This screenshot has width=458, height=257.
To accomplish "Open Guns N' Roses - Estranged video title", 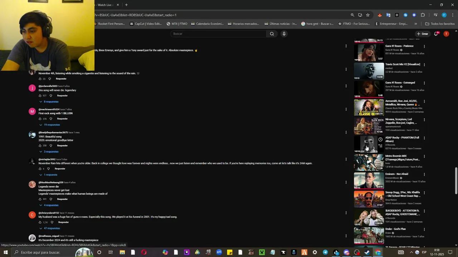I will pyautogui.click(x=400, y=83).
